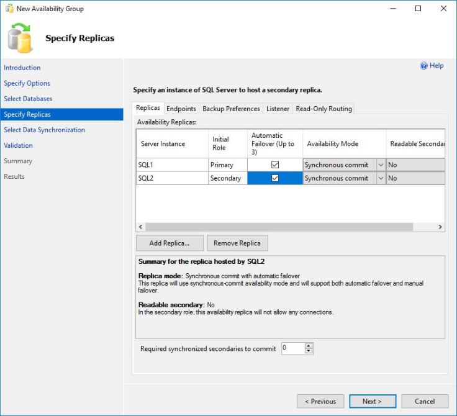Click the Add Replica button
The width and height of the screenshot is (457, 416).
tap(169, 243)
